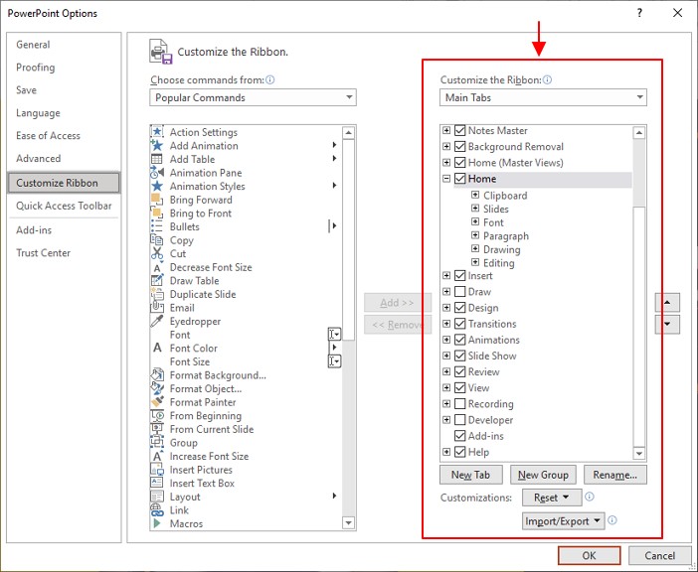
Task: Click the New Tab button
Action: point(471,475)
